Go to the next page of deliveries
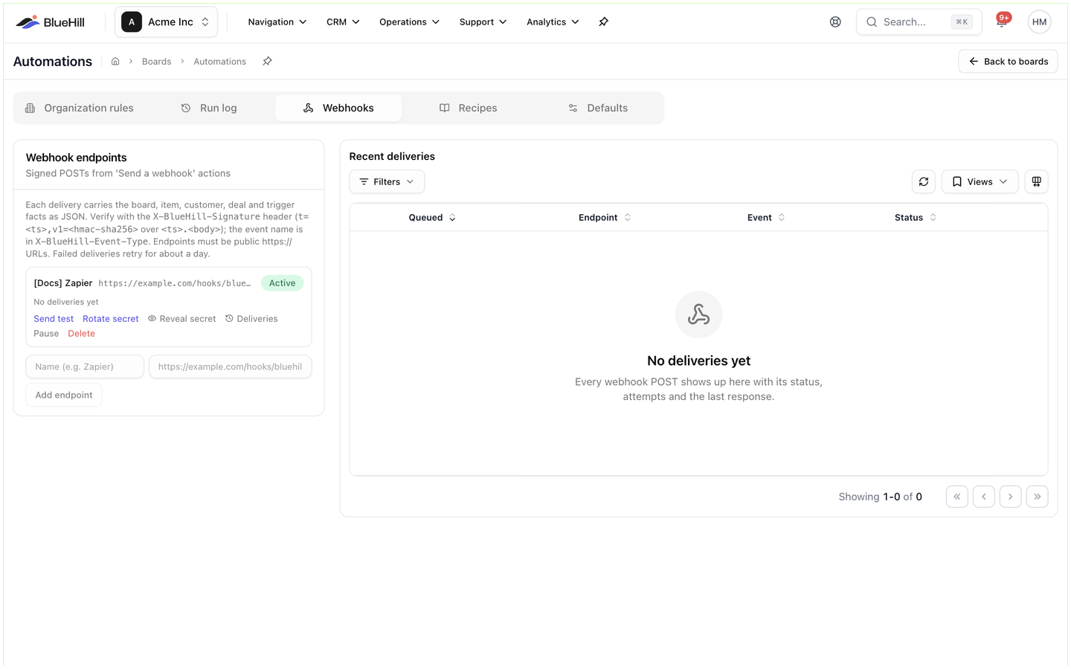Viewport: 1071px width, 669px height. pos(1011,497)
